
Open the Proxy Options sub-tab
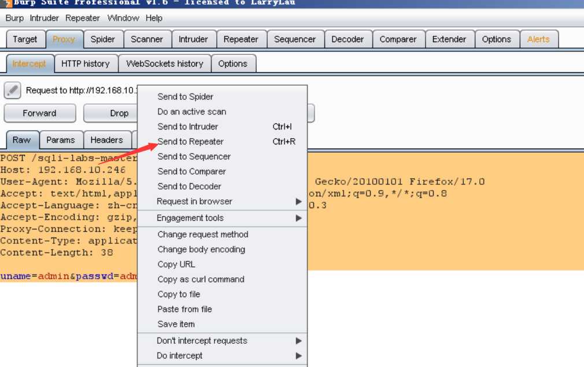click(233, 64)
